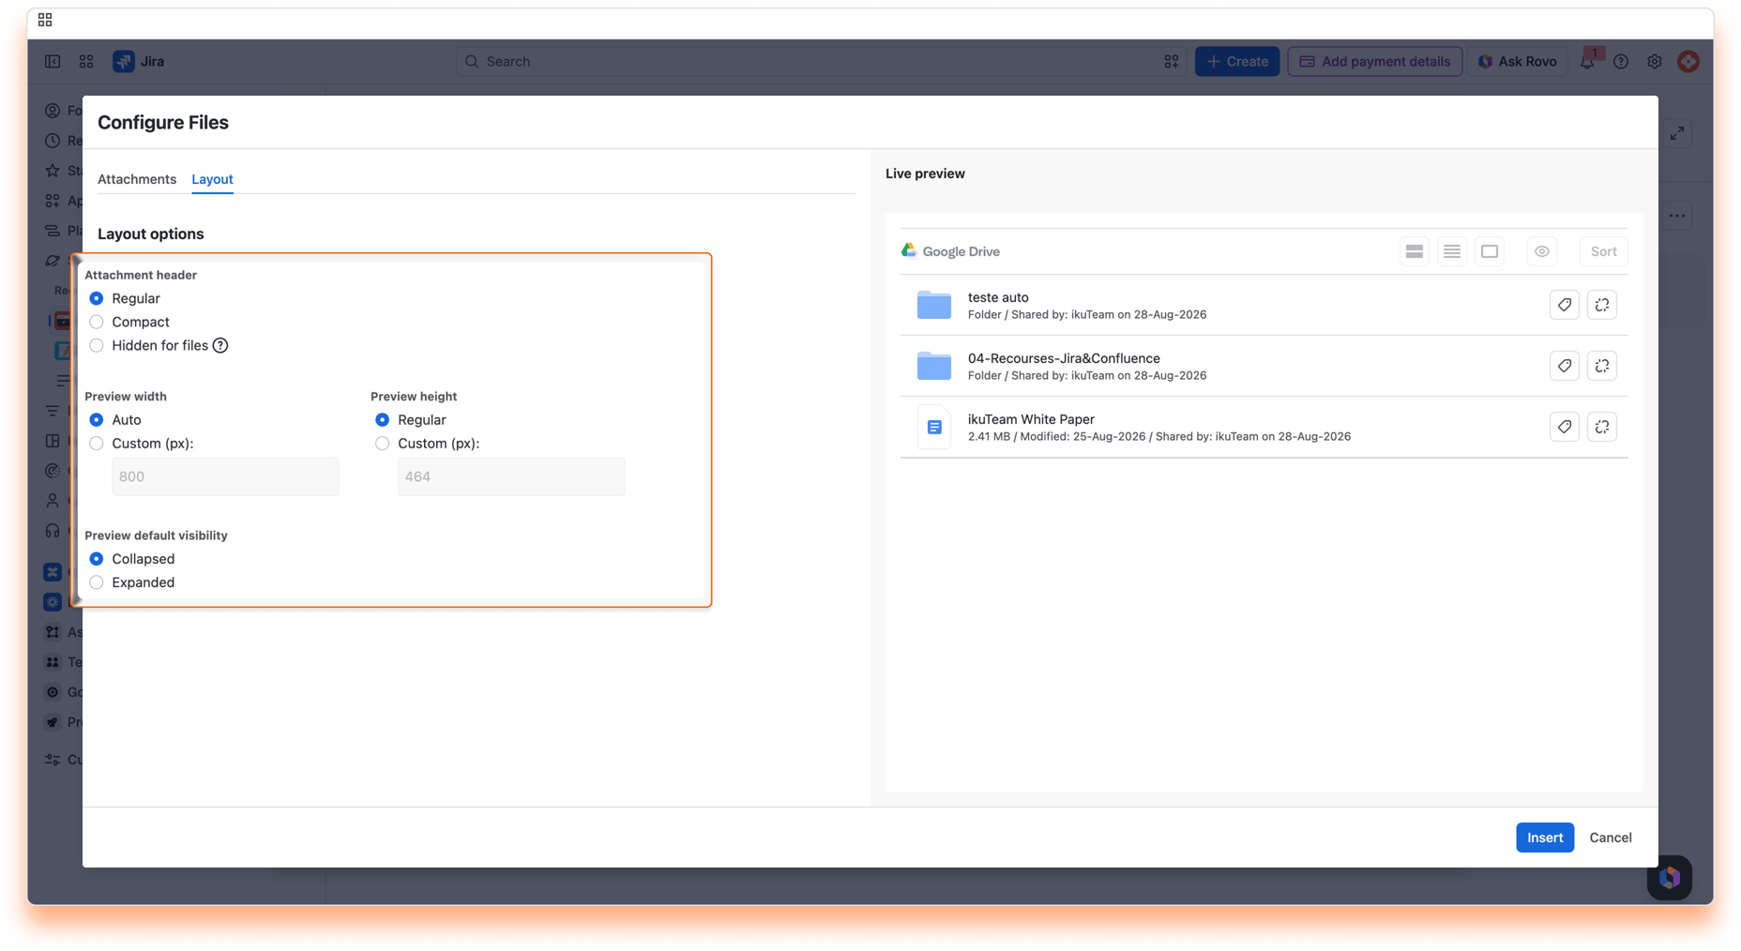1741x951 pixels.
Task: Click the custom height 464 field
Action: (x=511, y=476)
